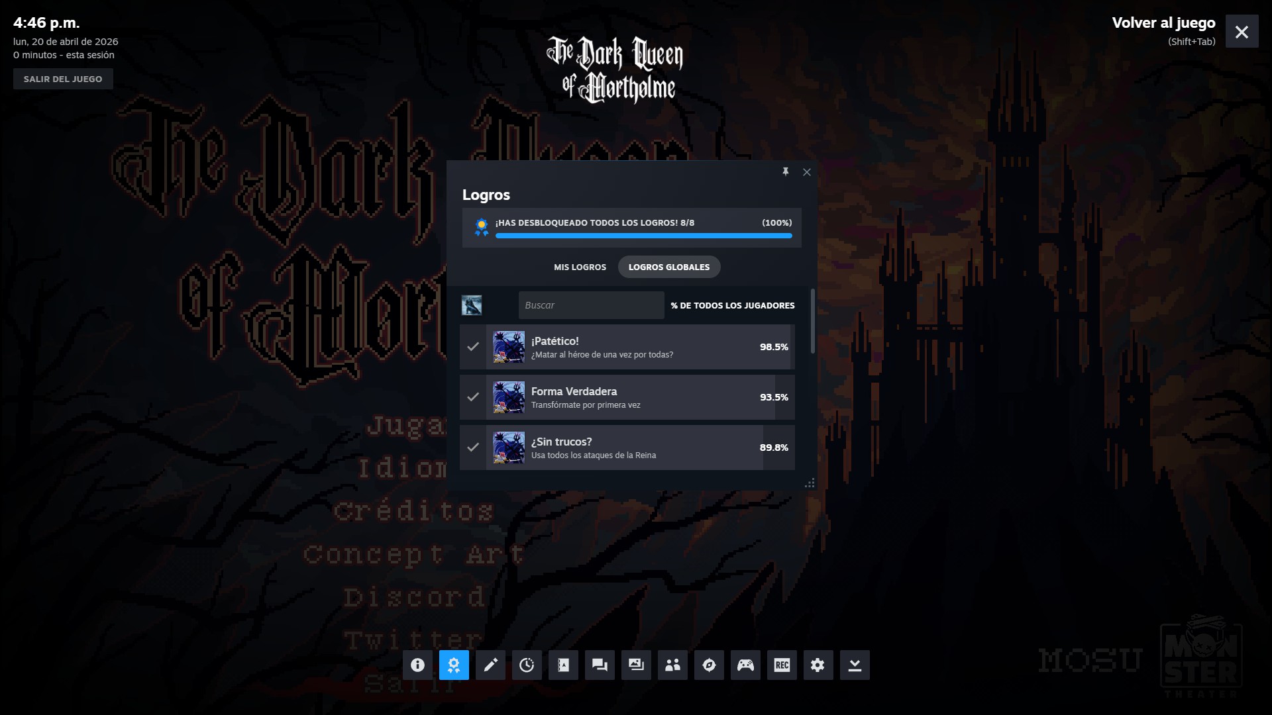Pin the Logros window
This screenshot has width=1272, height=715.
(786, 172)
